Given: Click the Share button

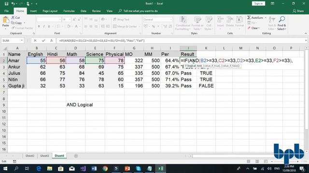Looking at the screenshot, I should click(298, 11).
